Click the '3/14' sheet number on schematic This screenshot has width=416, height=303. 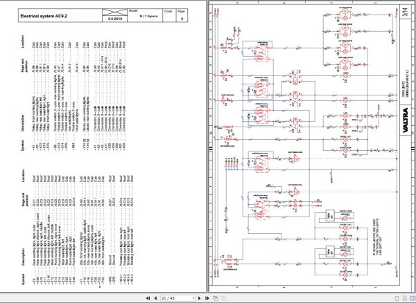[405, 12]
